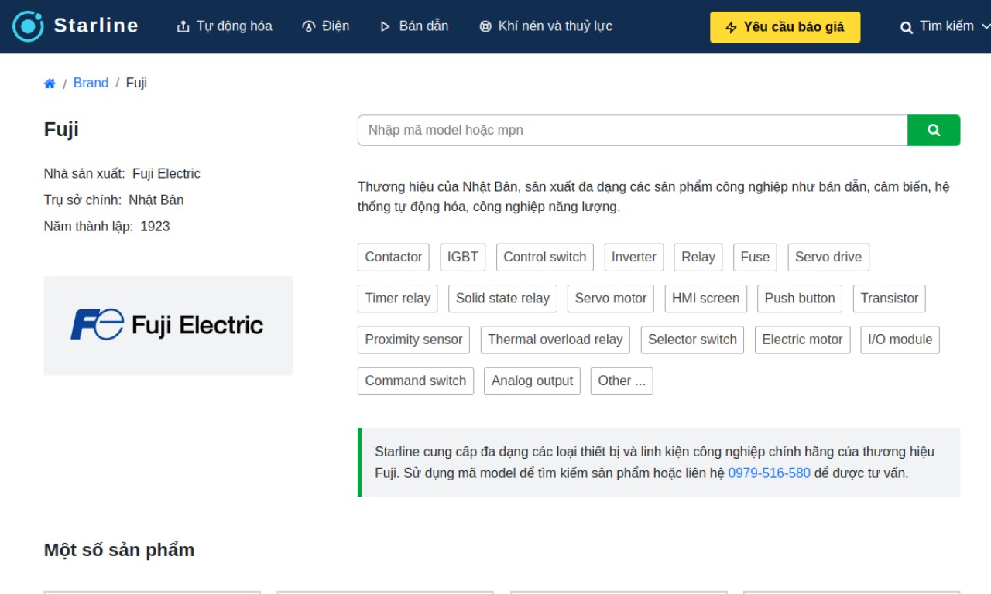Expand the Tìm kiếm dropdown
This screenshot has width=991, height=594.
coord(945,27)
